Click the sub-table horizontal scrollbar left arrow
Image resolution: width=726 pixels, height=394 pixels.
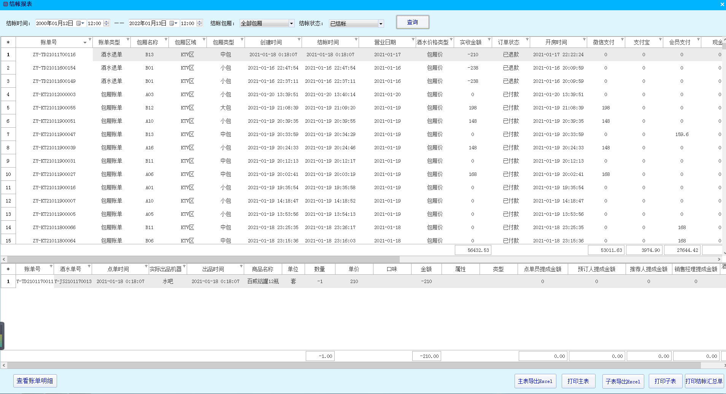coord(4,365)
